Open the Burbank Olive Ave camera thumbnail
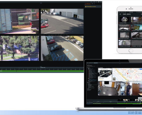This screenshot has width=142, height=115. [x=125, y=35]
